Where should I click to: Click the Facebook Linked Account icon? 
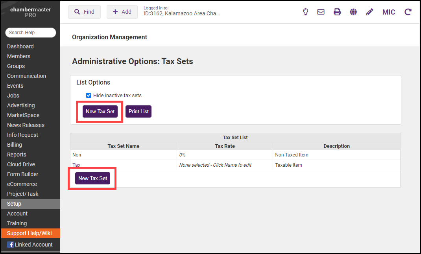[x=11, y=245]
